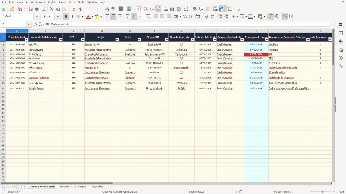Open the Font Size dropdown

coord(58,17)
